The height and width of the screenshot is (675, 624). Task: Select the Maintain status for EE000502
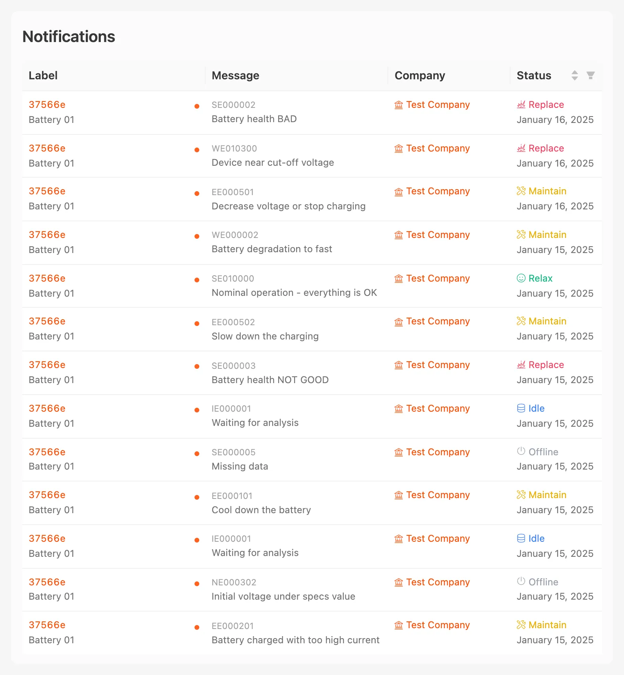coord(547,321)
